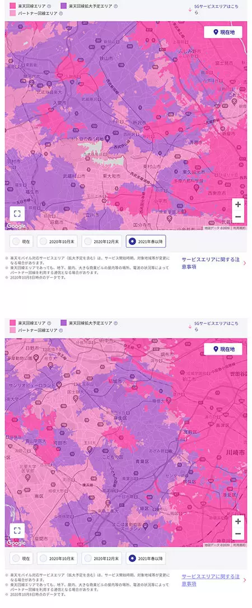Zoom out on the lower map

point(237,533)
